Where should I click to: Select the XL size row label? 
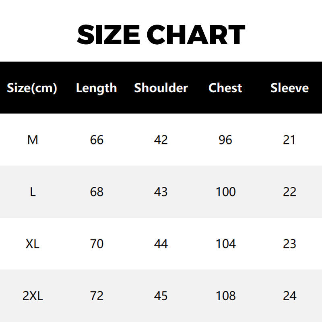click(x=33, y=244)
